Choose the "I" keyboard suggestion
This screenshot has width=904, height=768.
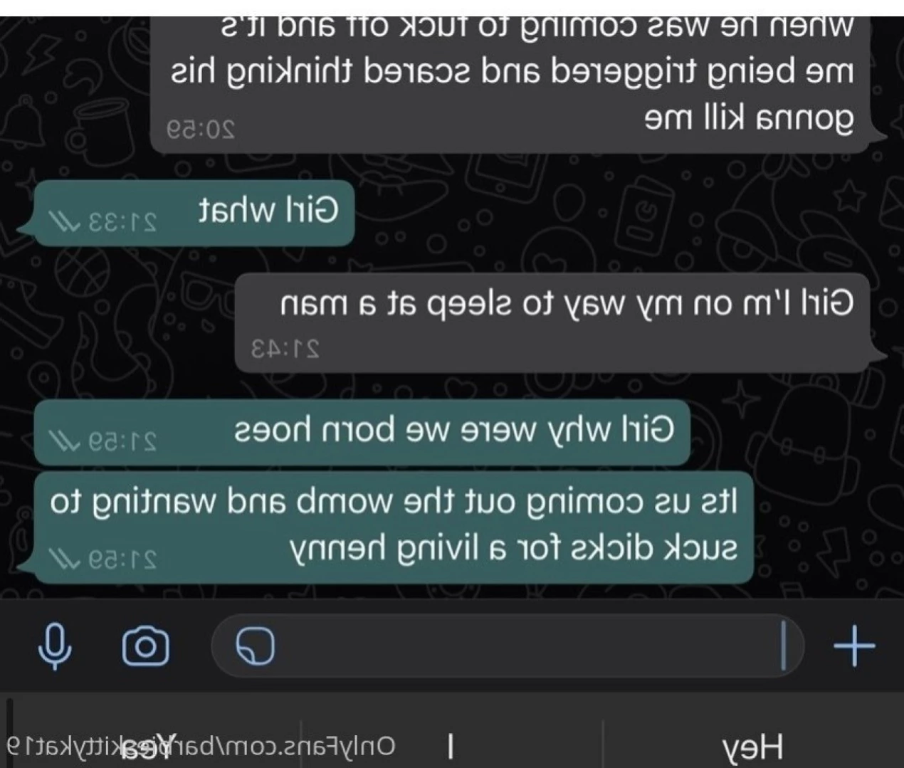pos(450,747)
